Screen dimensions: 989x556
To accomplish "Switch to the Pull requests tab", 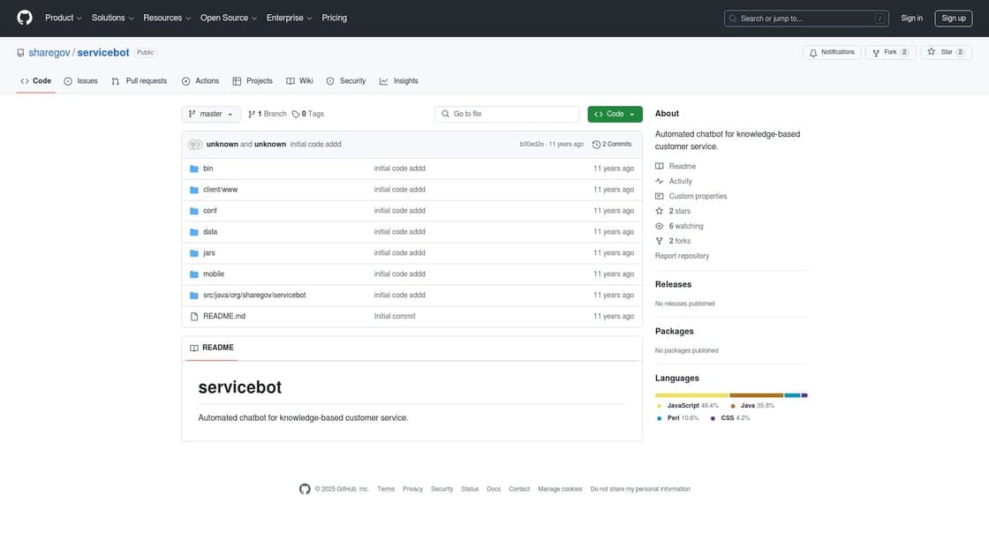I will coord(140,79).
